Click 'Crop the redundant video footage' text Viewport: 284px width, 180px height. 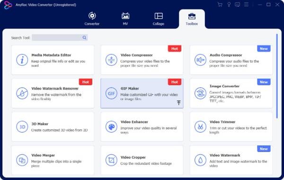[146, 163]
